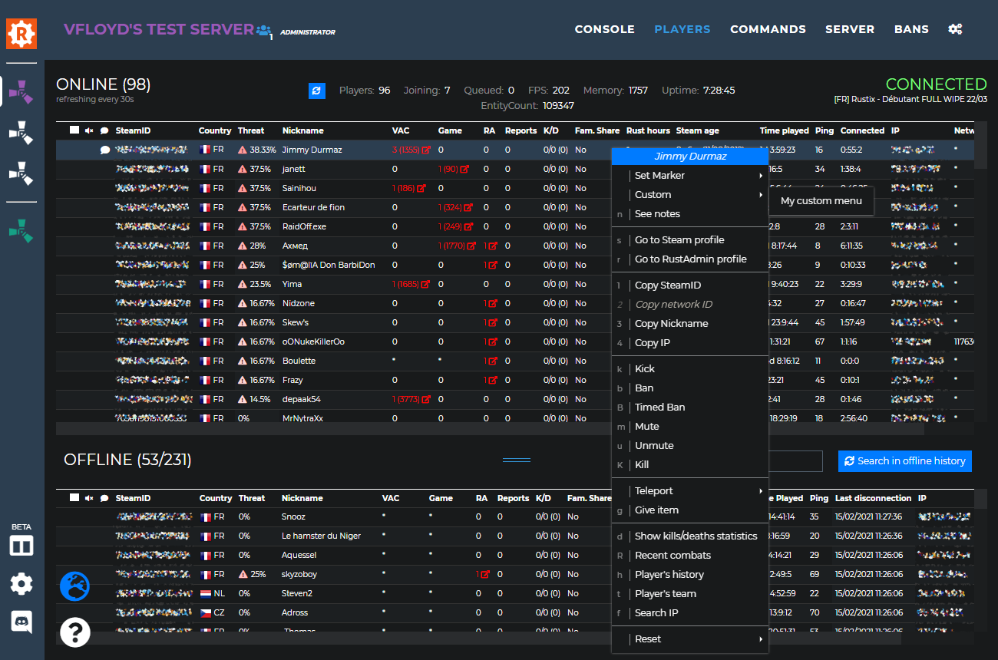Select Copy SteamID option
The height and width of the screenshot is (660, 998).
690,285
